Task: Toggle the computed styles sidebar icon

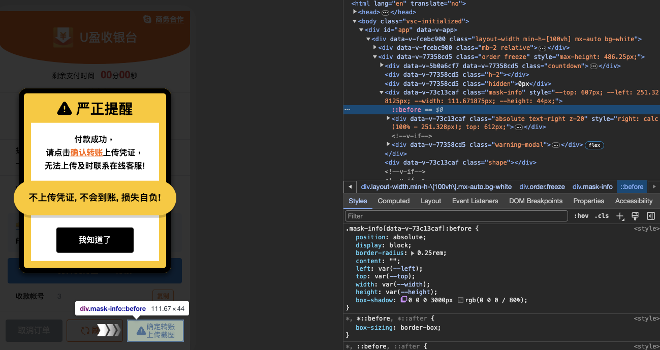Action: (650, 216)
